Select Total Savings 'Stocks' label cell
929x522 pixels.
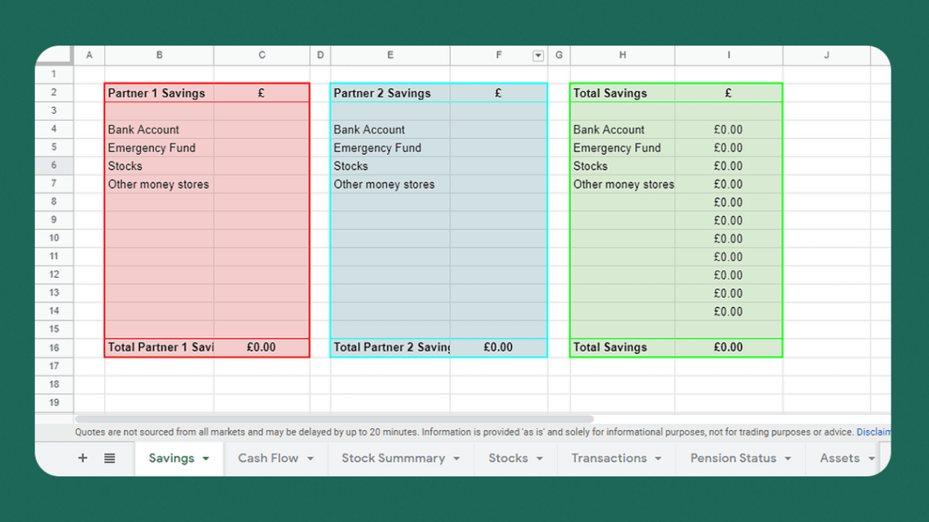623,166
